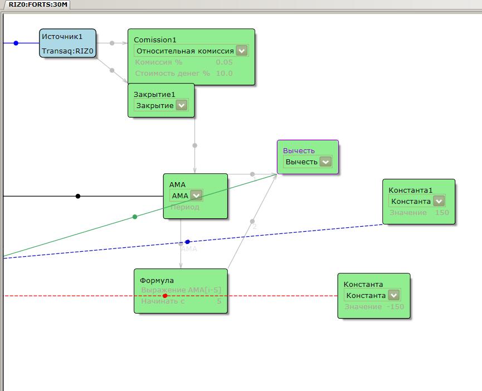Click the Стоимость денег % value 10.0
The width and height of the screenshot is (482, 391).
tap(224, 73)
